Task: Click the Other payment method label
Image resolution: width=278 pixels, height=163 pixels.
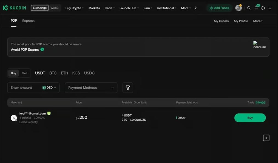Action: pos(181,118)
